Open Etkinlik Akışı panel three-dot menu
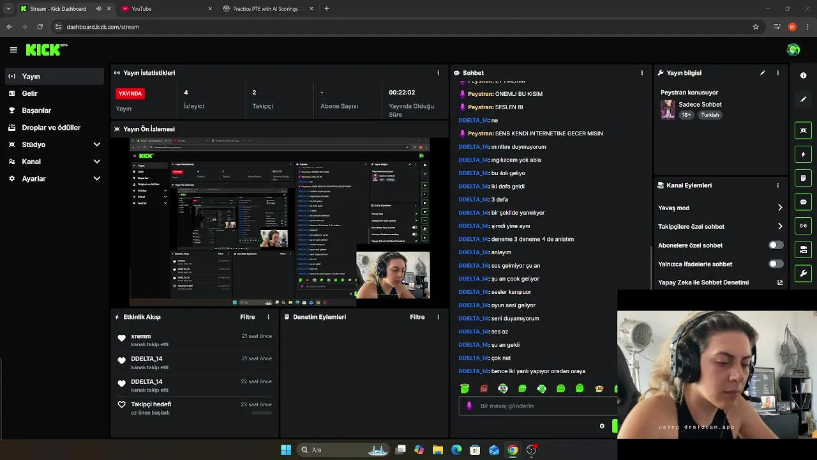The image size is (817, 460). point(268,317)
